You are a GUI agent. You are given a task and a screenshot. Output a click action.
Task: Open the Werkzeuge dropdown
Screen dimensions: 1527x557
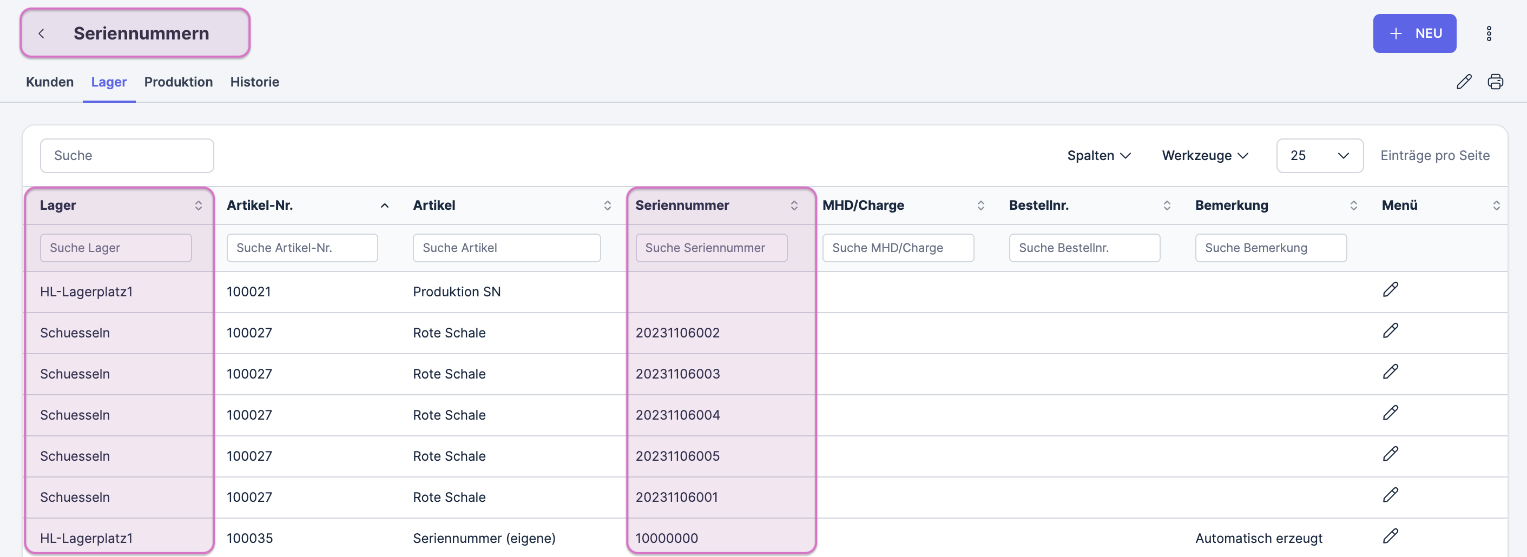1205,156
